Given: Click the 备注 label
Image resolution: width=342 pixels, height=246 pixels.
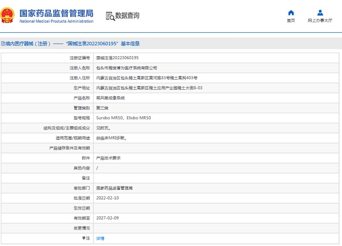Looking at the screenshot, I should [x=86, y=178].
